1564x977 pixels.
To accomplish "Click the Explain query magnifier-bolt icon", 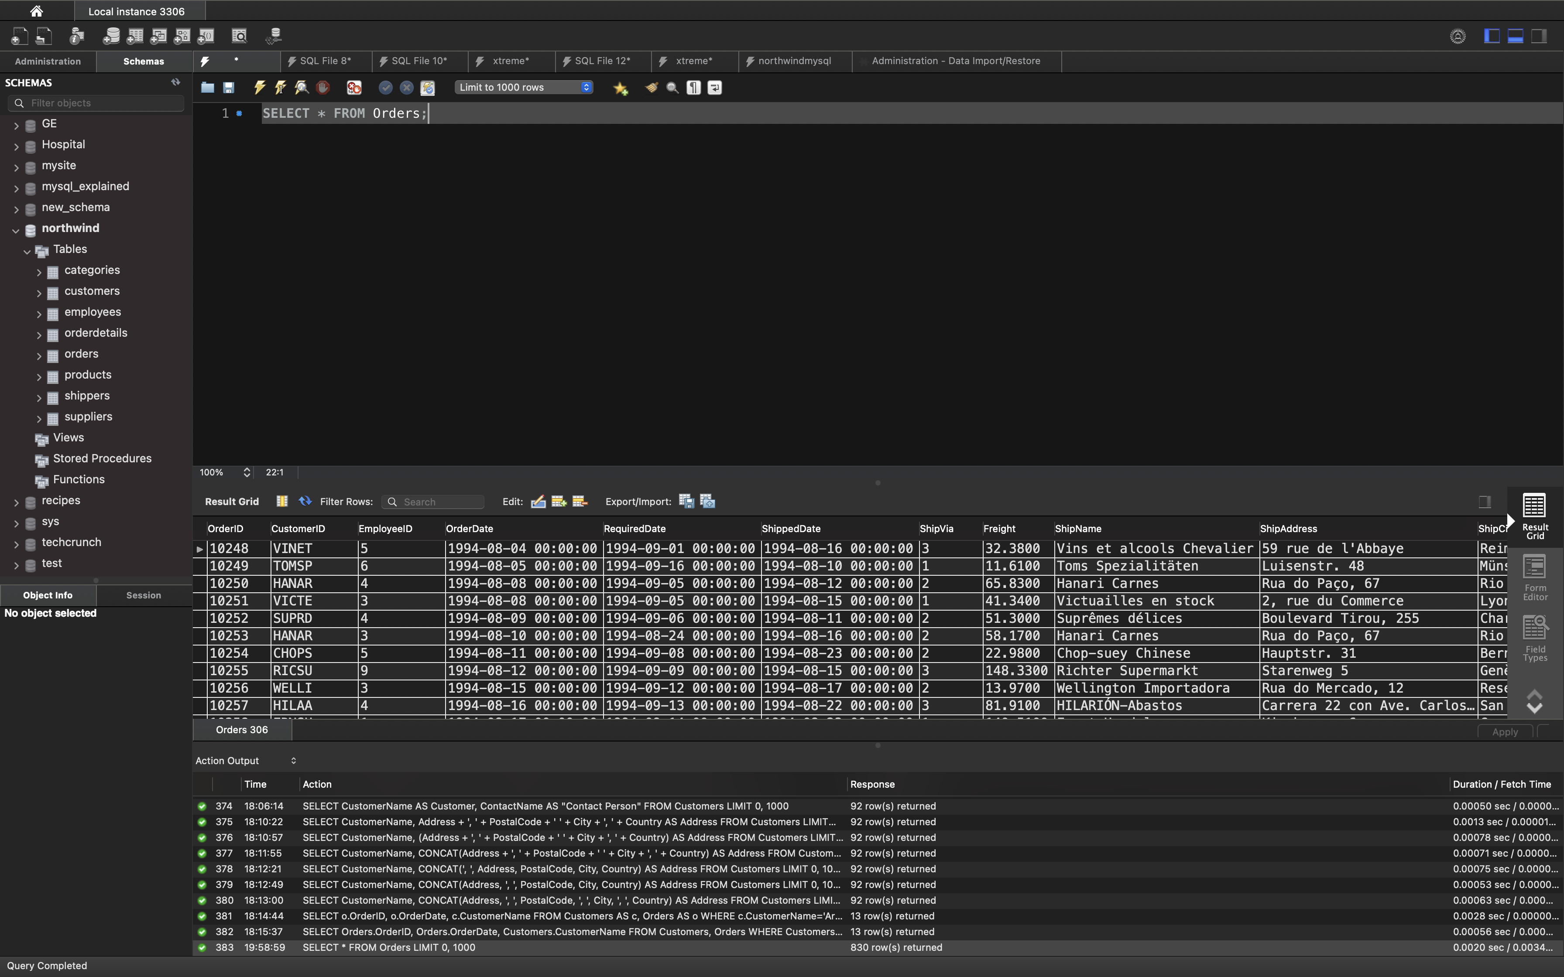I will point(301,87).
